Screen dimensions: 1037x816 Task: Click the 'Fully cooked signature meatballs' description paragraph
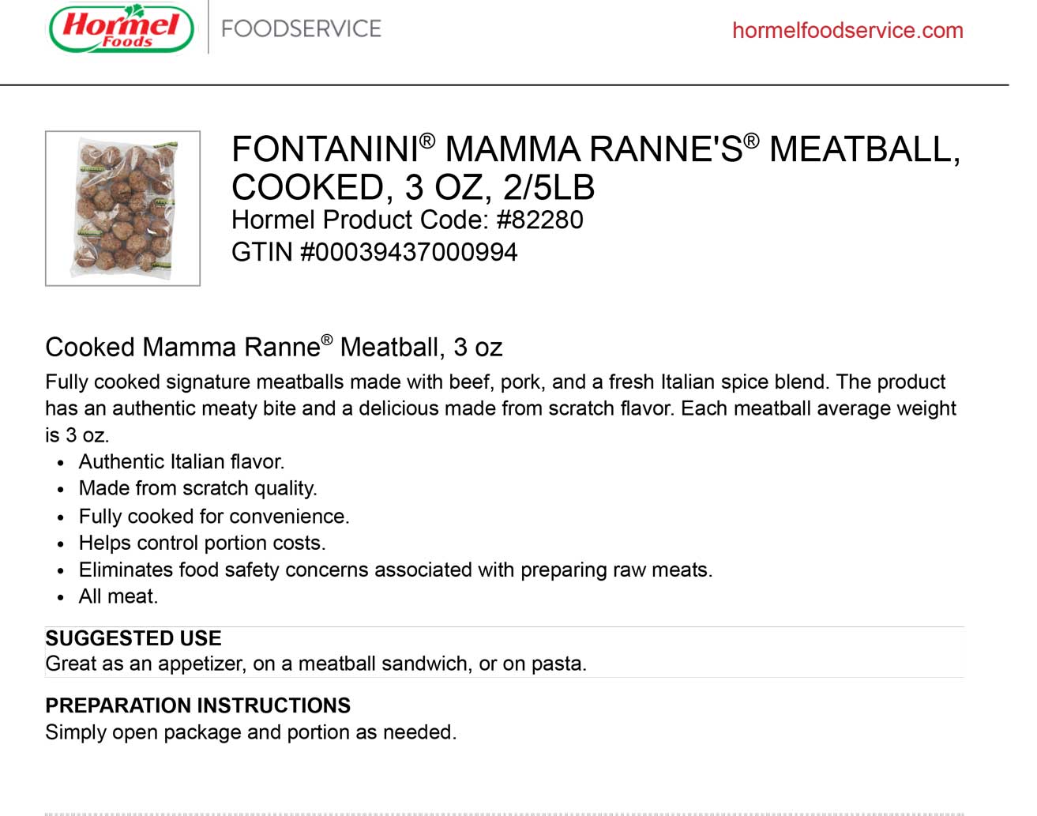499,408
